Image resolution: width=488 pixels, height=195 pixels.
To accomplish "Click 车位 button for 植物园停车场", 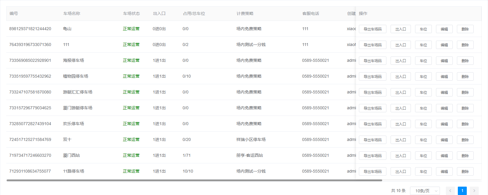I will [423, 76].
